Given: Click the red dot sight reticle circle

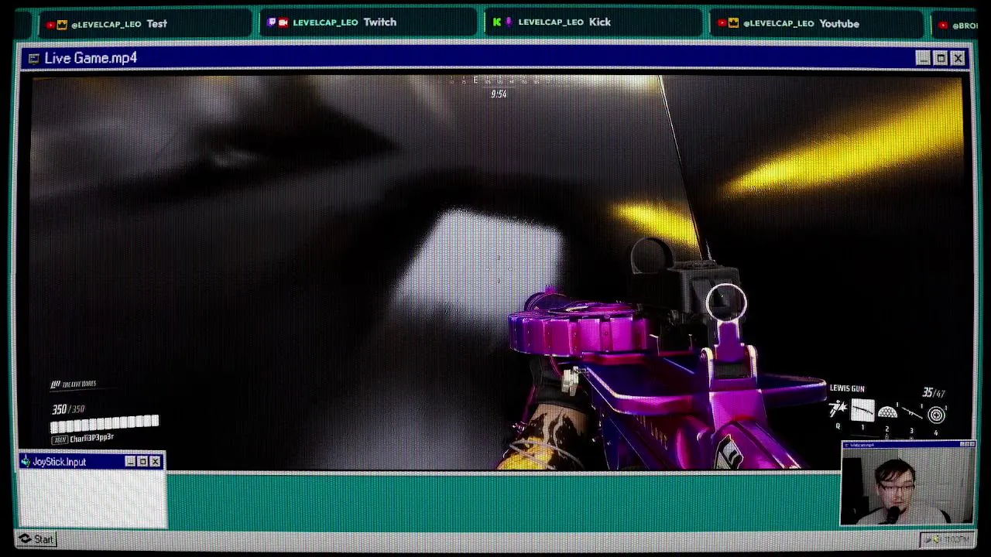Looking at the screenshot, I should point(726,302).
